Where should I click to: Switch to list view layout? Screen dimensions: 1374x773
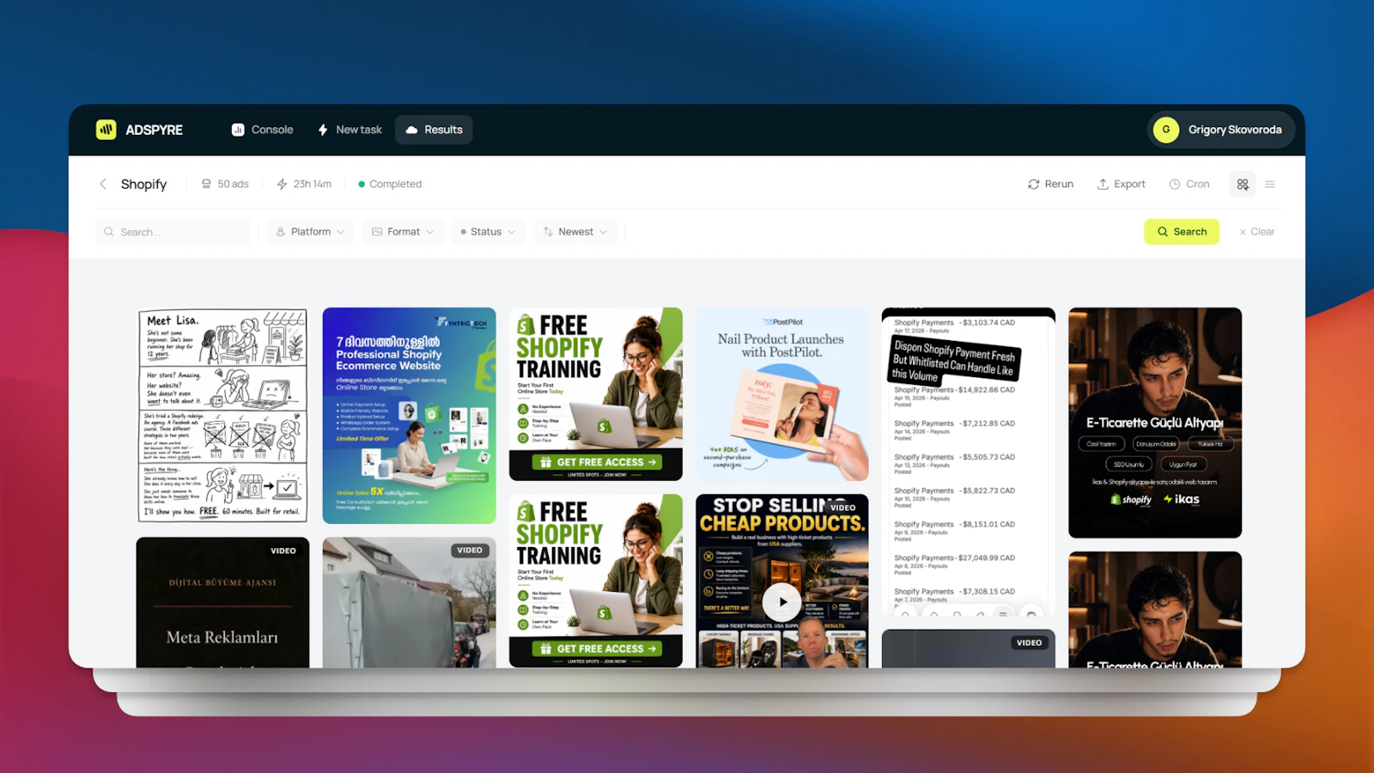click(x=1270, y=184)
